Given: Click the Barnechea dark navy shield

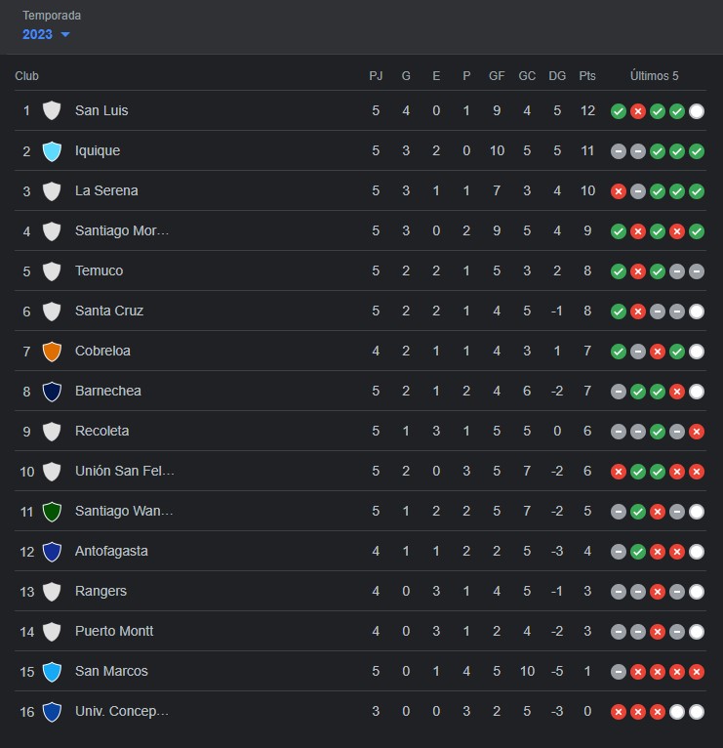Looking at the screenshot, I should pos(52,392).
